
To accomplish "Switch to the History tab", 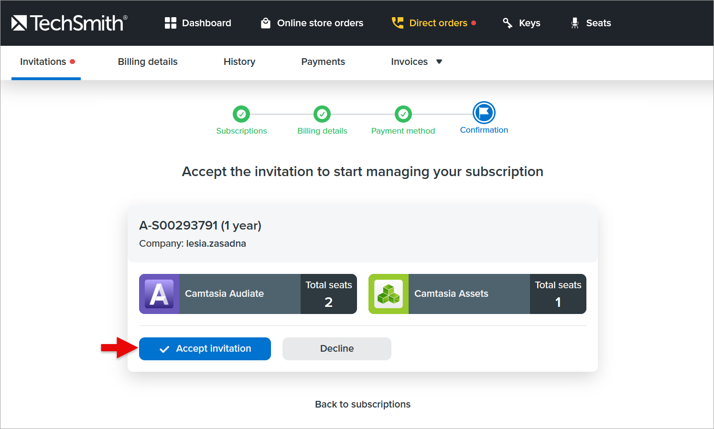I will click(x=239, y=62).
